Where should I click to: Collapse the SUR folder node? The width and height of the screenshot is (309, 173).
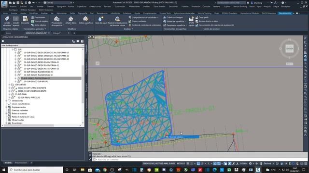coord(13,49)
